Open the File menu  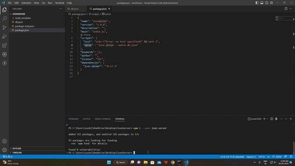(10, 3)
